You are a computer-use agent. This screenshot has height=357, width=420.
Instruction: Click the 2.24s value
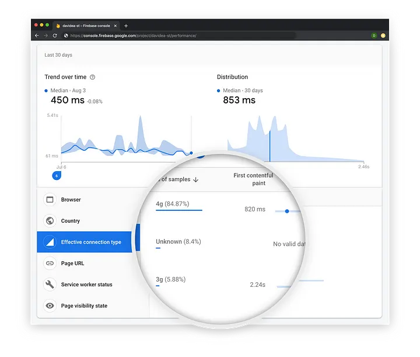257,285
